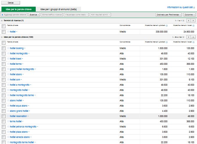Viewport: 197px width, 144px height.
Task: Star the 'montegrotto hotel' keyword
Action: pos(8,90)
